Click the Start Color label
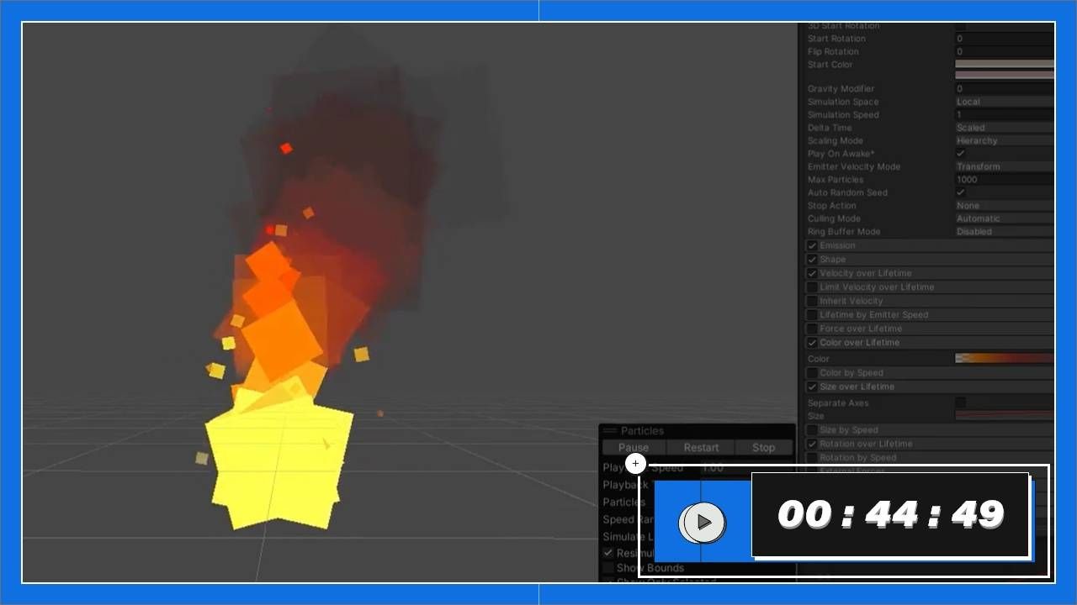 [830, 65]
